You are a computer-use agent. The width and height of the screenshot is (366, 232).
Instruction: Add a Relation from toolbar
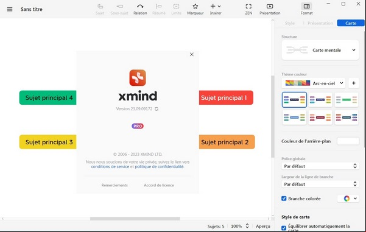coord(140,9)
